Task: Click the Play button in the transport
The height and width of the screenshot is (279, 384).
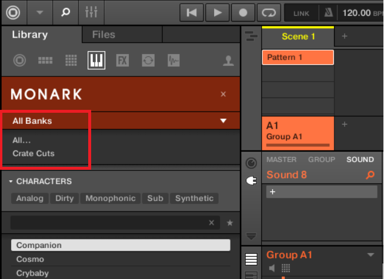Action: (217, 12)
